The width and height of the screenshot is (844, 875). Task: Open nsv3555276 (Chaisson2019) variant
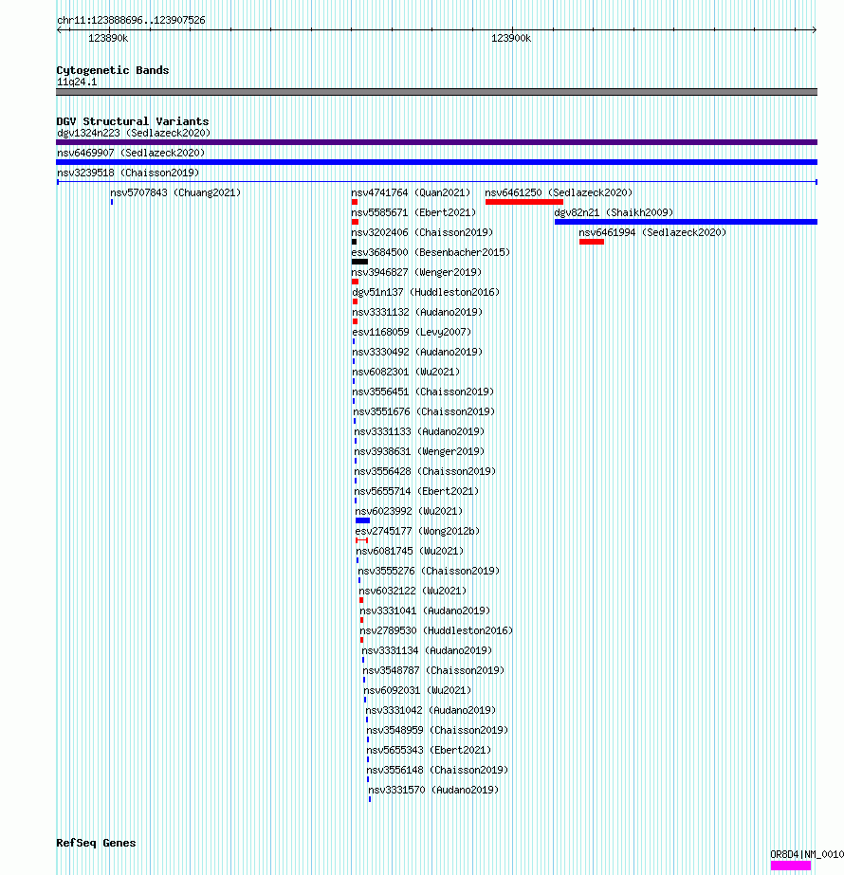[x=430, y=571]
